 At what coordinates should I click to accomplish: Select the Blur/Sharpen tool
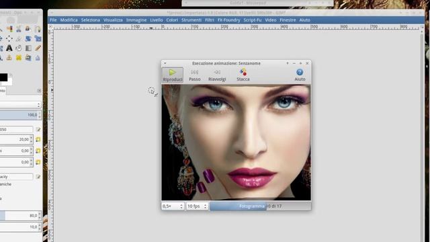[38, 58]
